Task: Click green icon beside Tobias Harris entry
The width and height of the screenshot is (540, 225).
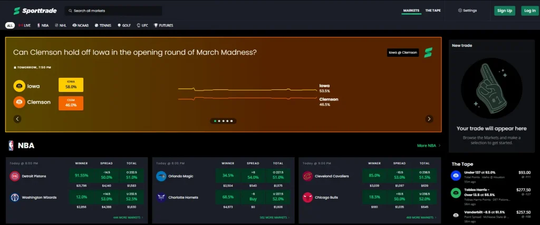Action: tap(456, 193)
